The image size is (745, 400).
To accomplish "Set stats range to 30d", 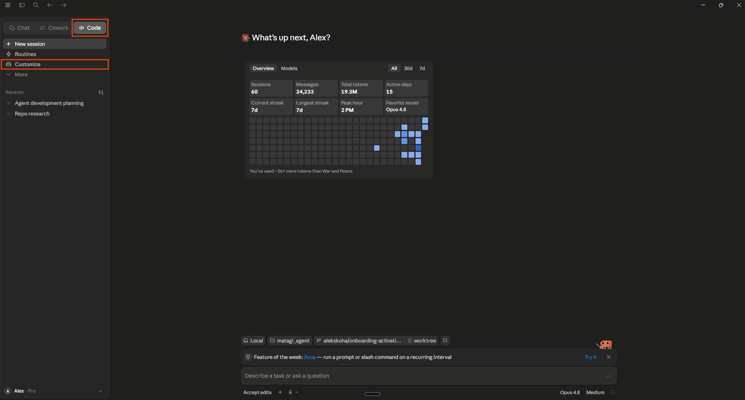I will (x=408, y=68).
